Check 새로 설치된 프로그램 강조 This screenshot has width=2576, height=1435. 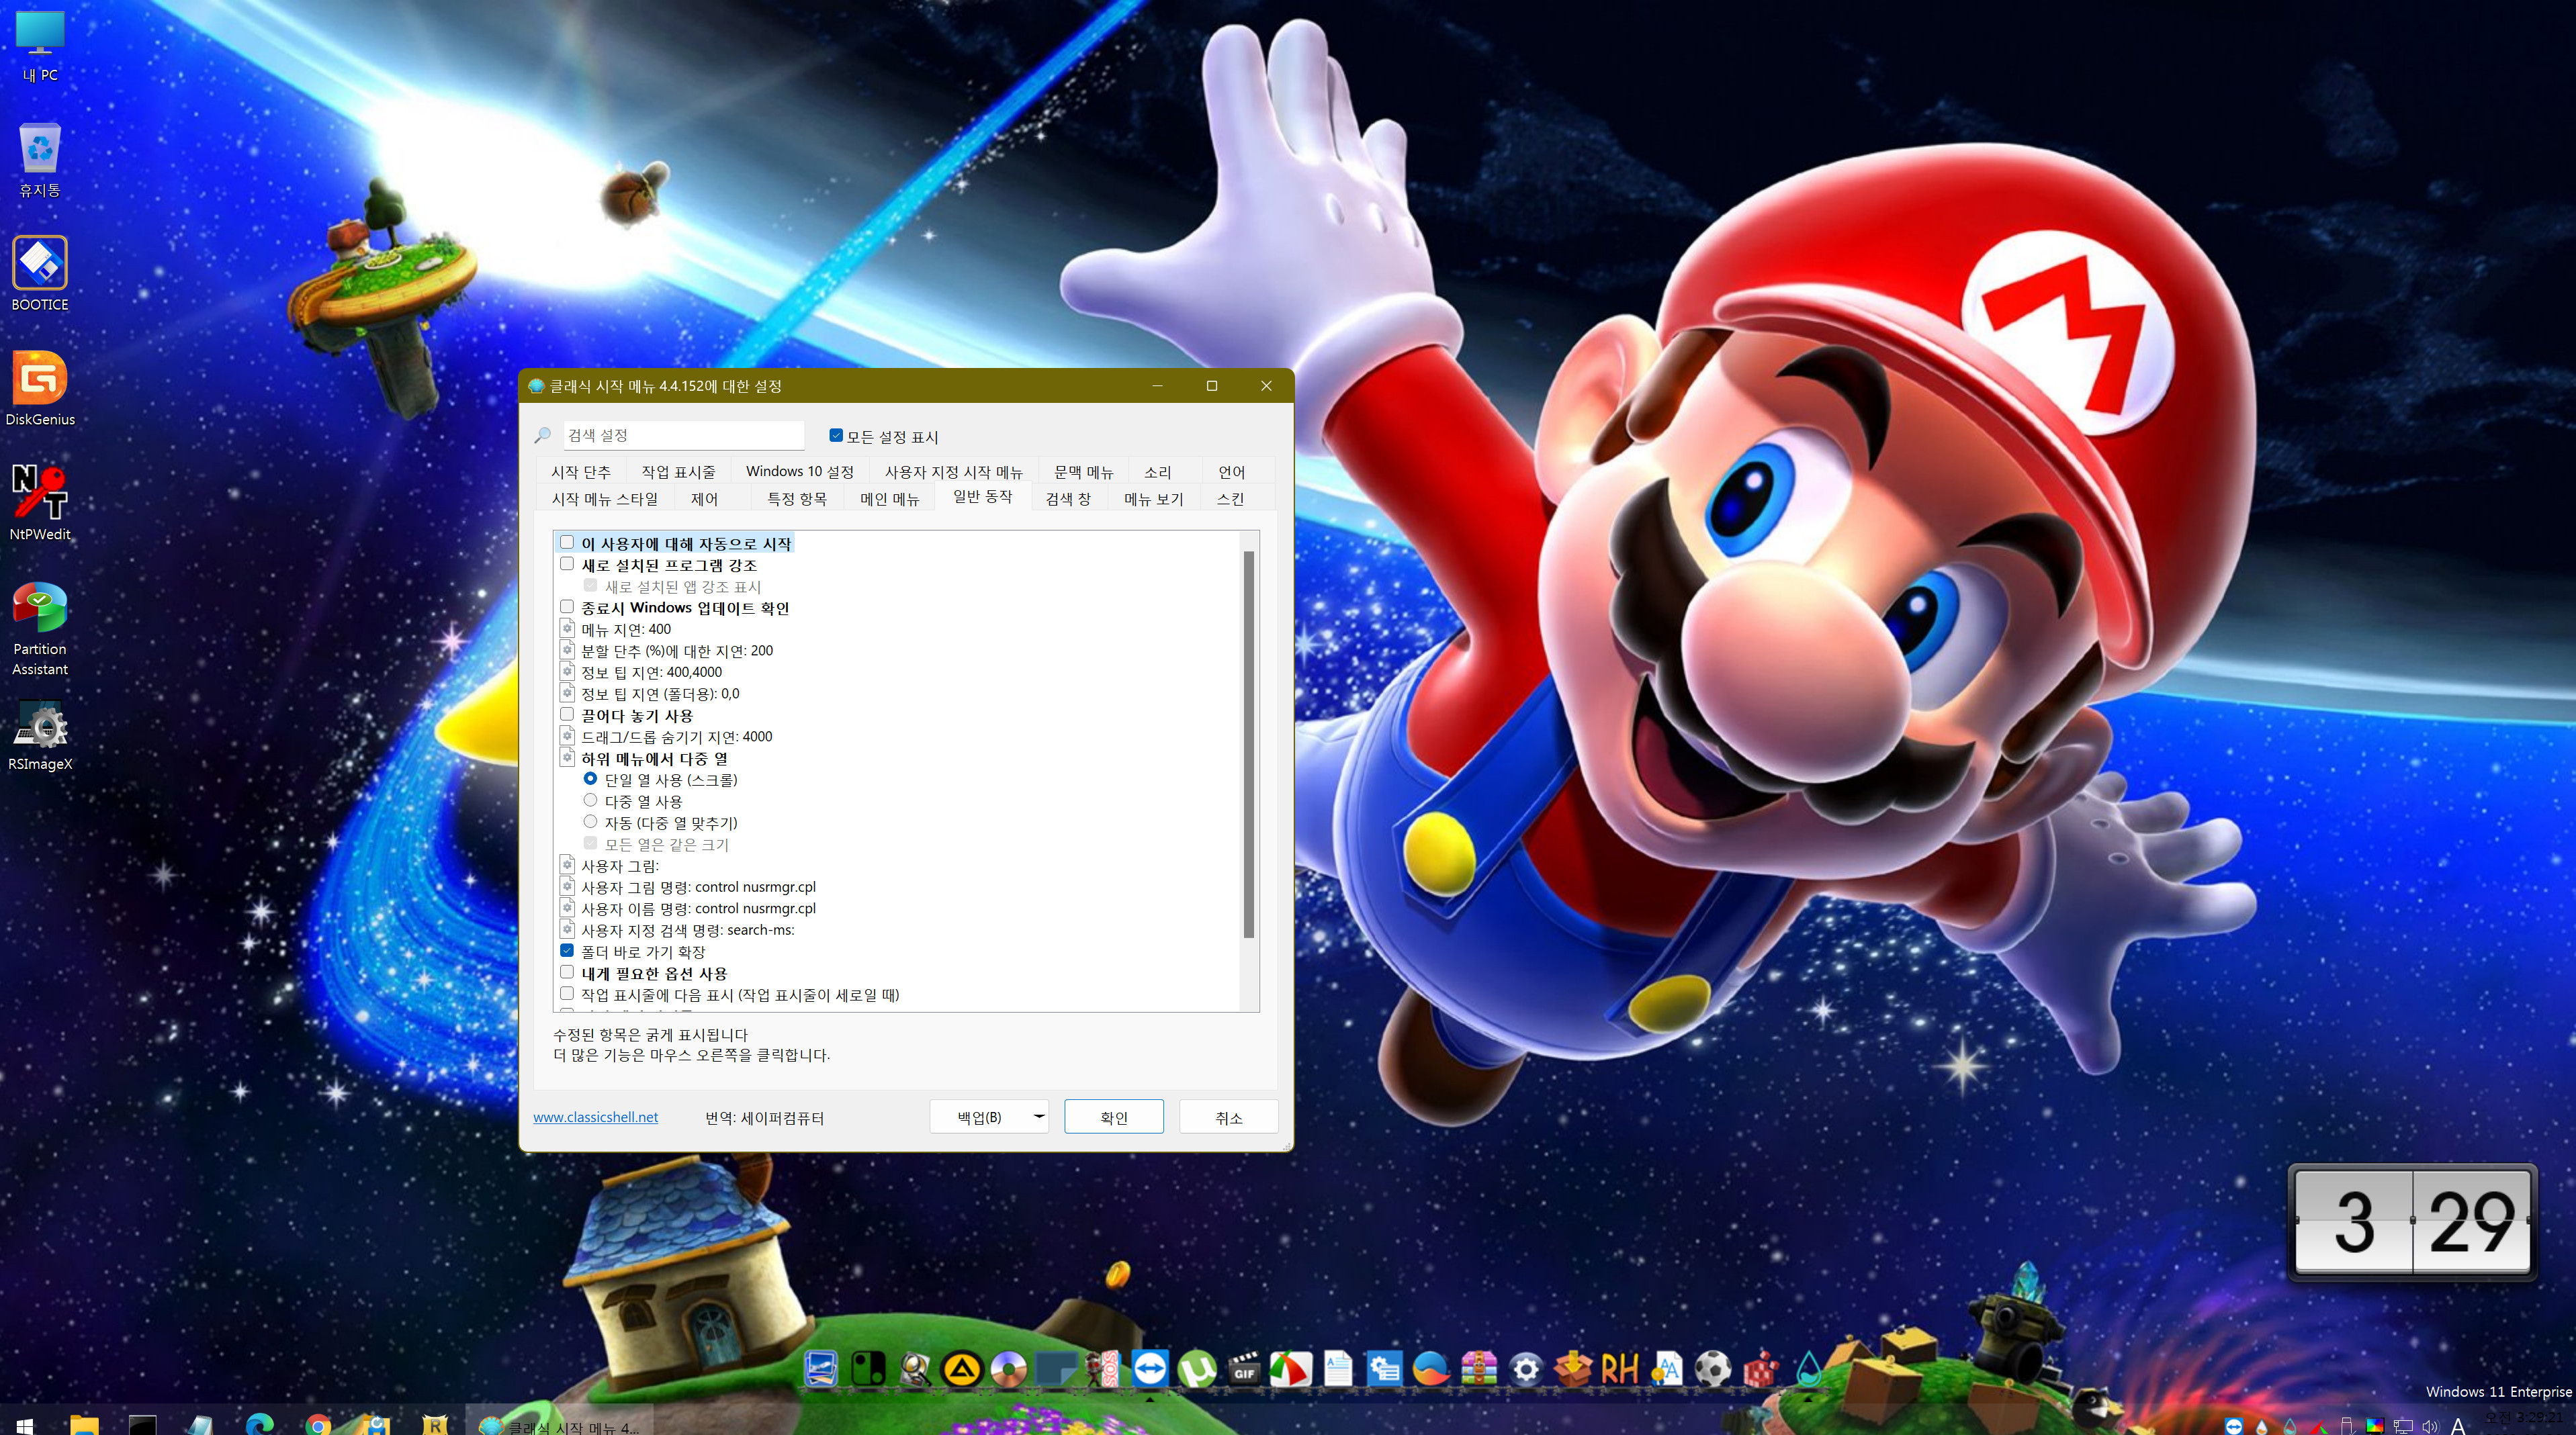(567, 564)
